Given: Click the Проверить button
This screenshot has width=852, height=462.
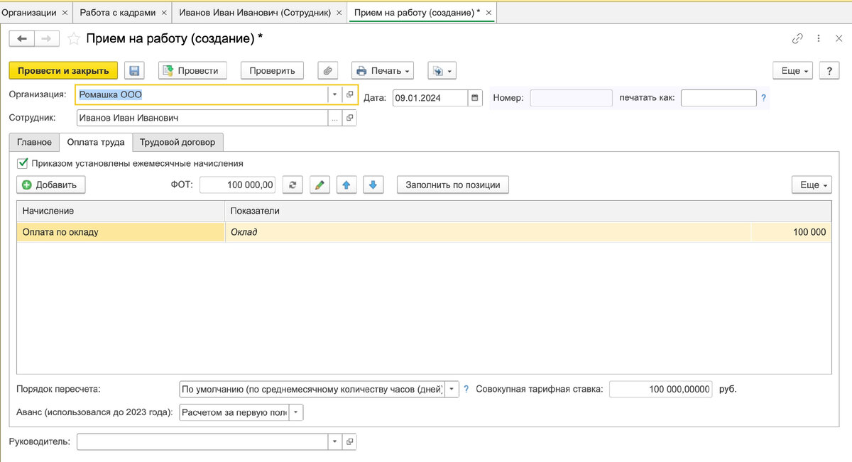Looking at the screenshot, I should [x=272, y=70].
